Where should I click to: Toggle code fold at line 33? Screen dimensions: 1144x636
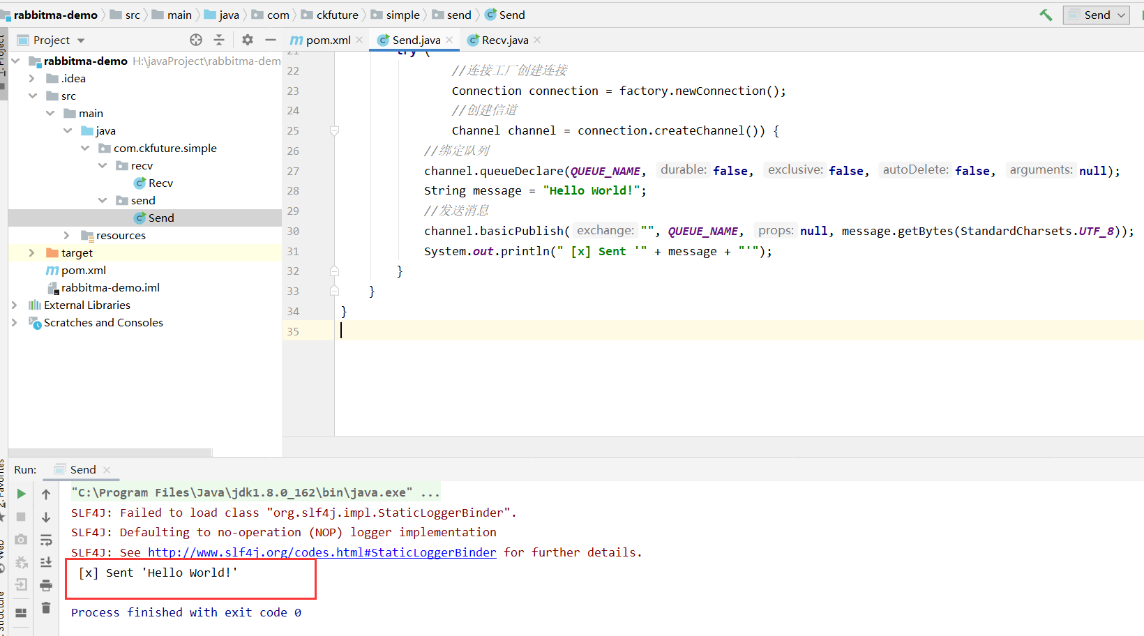tap(334, 291)
